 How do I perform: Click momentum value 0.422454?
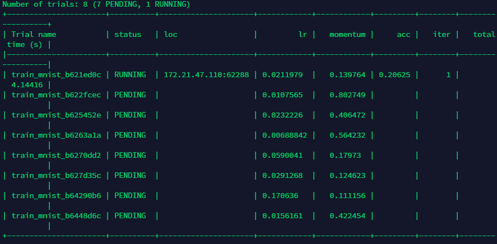pyautogui.click(x=347, y=216)
